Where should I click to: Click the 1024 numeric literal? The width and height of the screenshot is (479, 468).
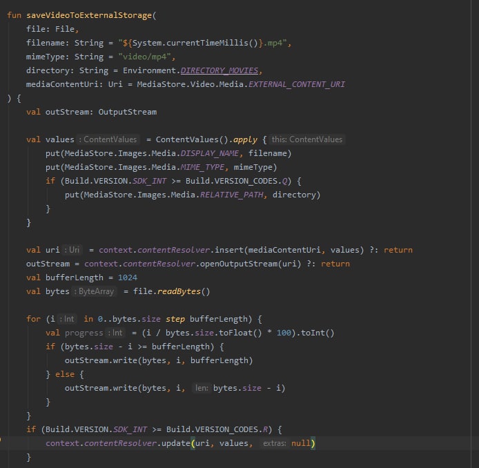coord(128,277)
